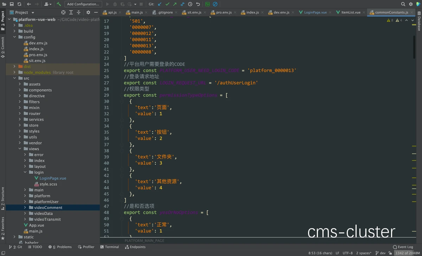This screenshot has width=422, height=256.
Task: Close the commonConstants.js tab
Action: click(412, 12)
